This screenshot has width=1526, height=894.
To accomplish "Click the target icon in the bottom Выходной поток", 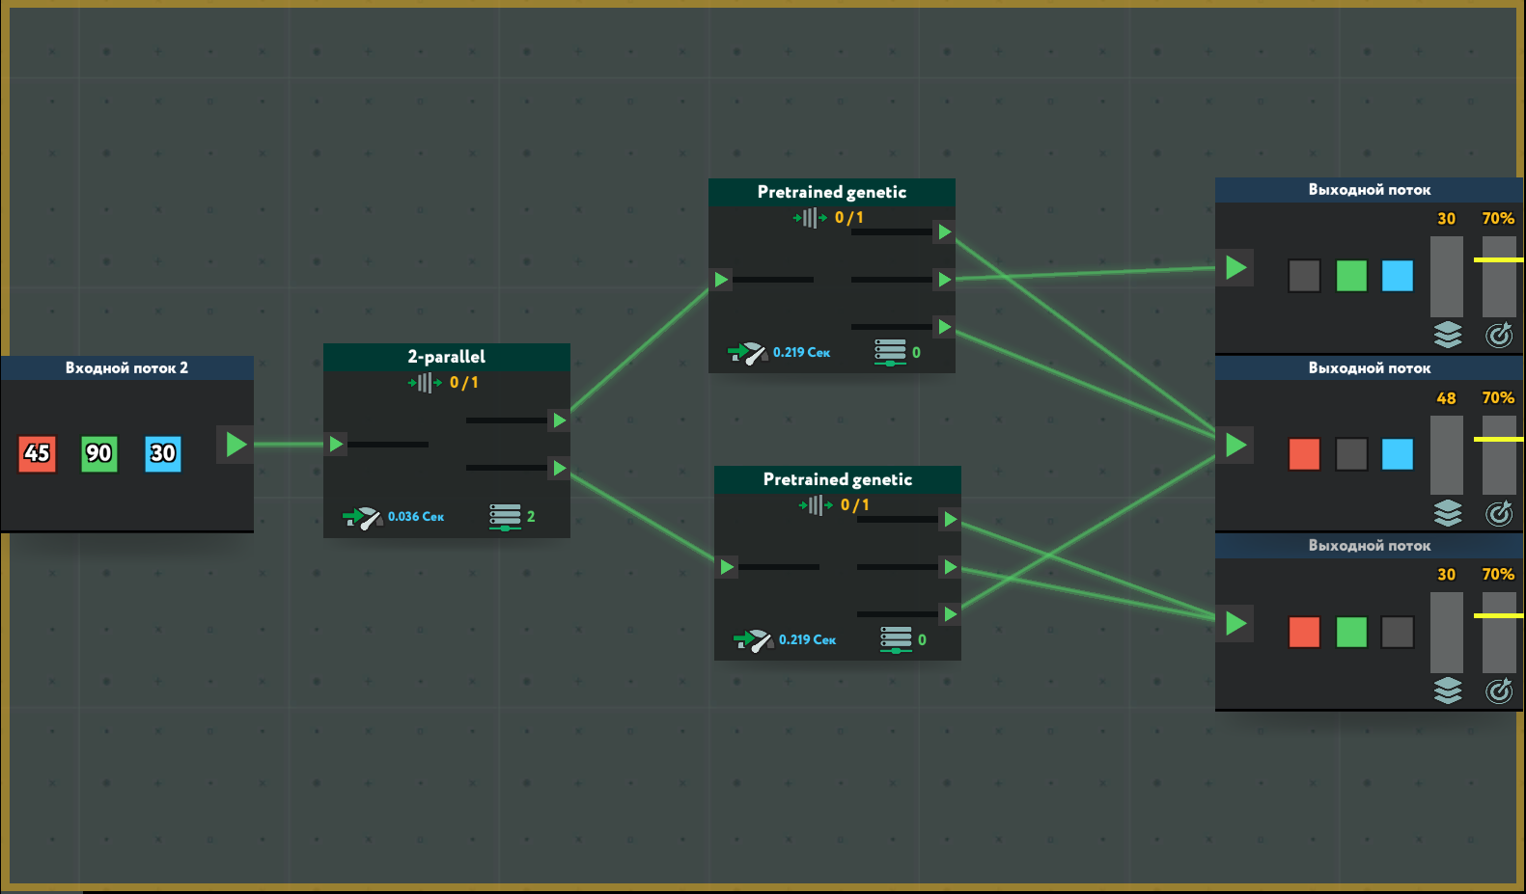I will 1499,691.
